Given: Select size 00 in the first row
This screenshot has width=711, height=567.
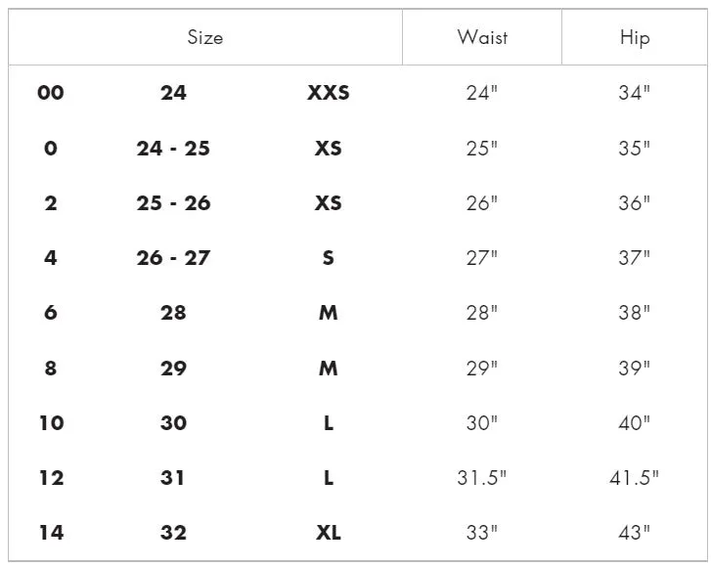Looking at the screenshot, I should point(50,93).
